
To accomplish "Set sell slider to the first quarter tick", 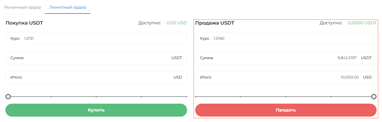I will click(x=241, y=96).
